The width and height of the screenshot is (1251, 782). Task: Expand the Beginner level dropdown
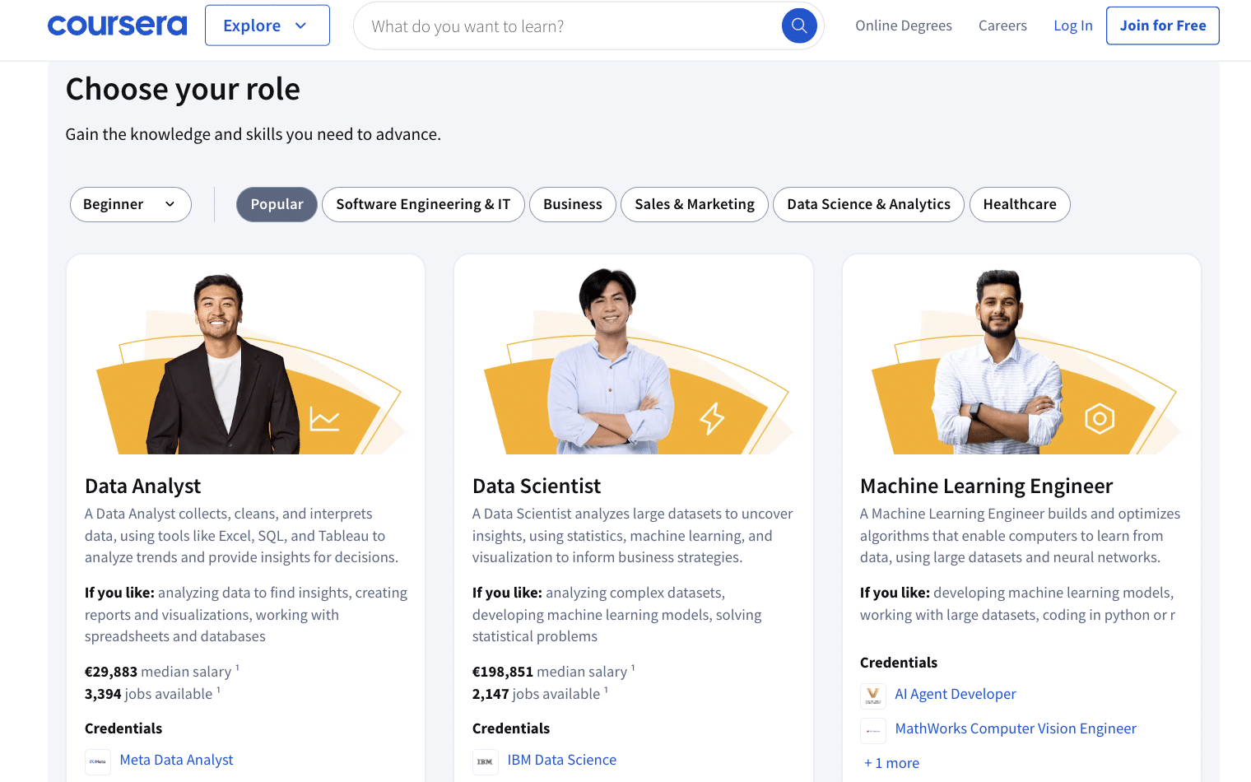point(131,204)
